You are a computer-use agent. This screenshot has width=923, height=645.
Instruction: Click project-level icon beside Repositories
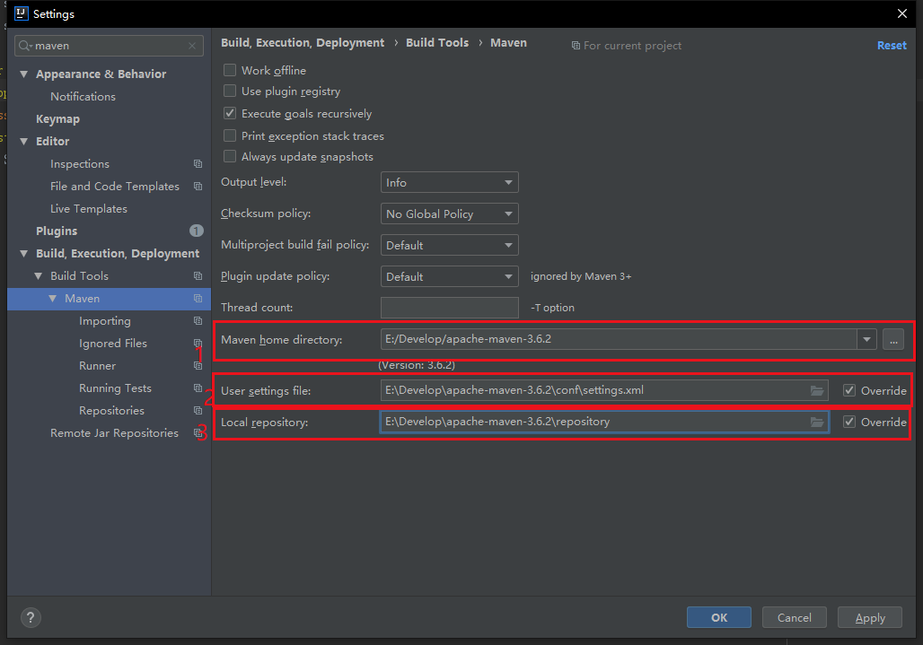(x=198, y=410)
